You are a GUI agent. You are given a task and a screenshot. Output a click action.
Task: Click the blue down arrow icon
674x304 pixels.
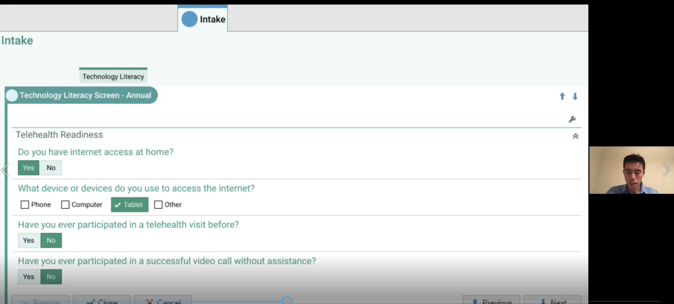pos(575,96)
